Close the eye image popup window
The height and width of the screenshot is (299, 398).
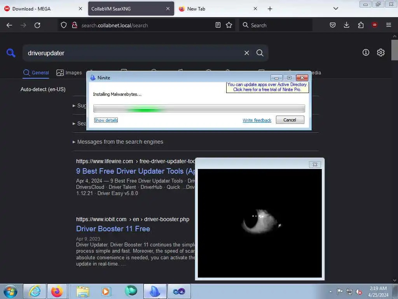point(315,165)
